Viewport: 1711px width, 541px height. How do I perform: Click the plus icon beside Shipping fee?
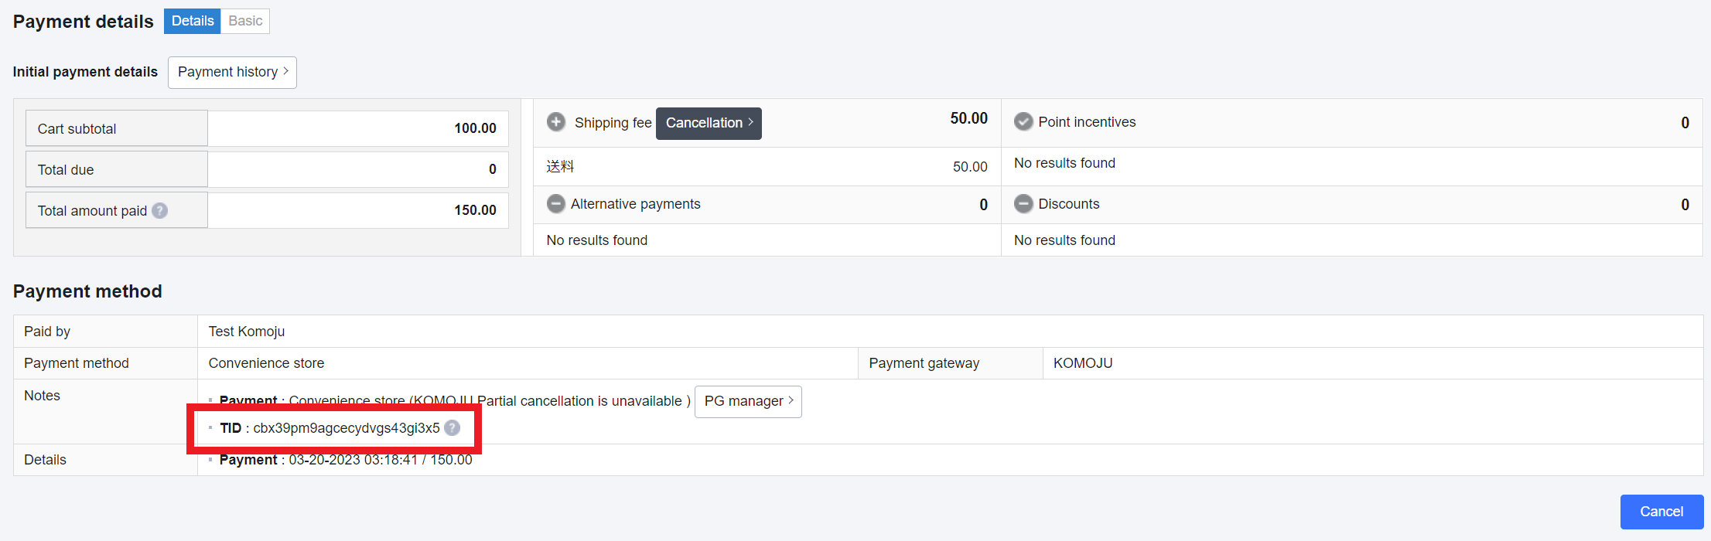coord(555,122)
